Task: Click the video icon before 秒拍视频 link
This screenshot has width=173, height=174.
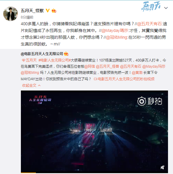Action: (x=95, y=79)
